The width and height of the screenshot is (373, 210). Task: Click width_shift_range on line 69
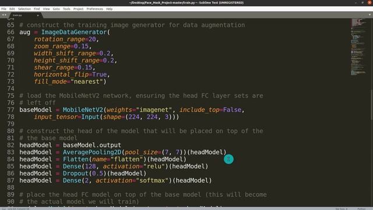tap(65, 53)
